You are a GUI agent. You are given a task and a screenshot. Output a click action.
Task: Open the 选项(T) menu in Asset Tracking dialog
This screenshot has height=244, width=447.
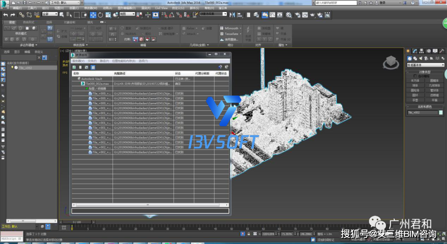click(144, 61)
